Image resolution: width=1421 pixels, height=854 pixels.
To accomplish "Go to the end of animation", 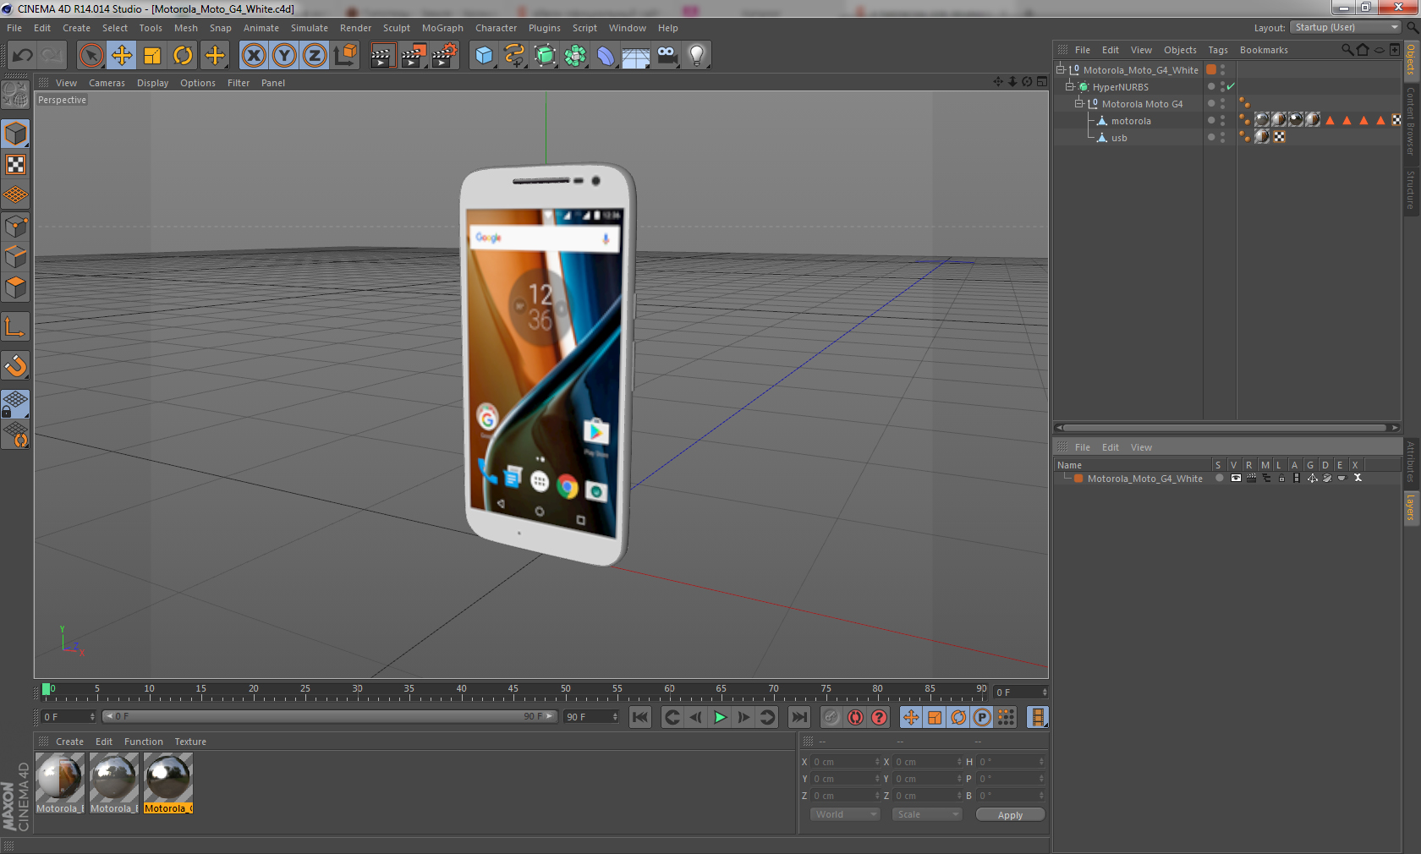I will point(798,717).
